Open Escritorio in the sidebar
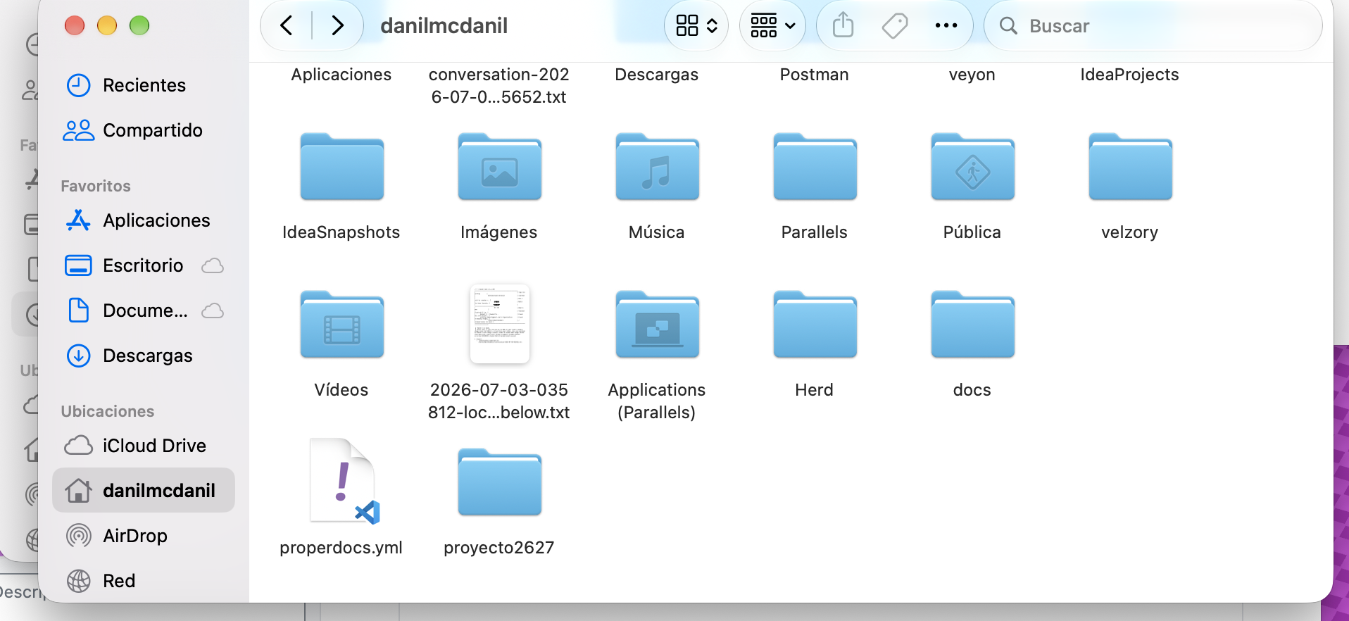The width and height of the screenshot is (1349, 621). pyautogui.click(x=144, y=265)
